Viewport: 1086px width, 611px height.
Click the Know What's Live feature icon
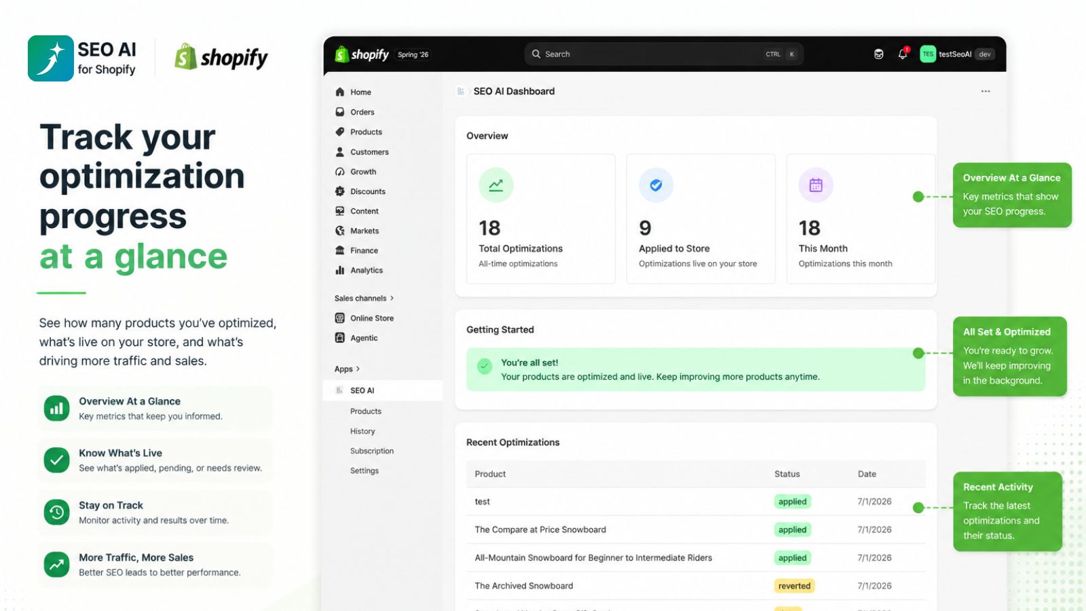pos(57,460)
